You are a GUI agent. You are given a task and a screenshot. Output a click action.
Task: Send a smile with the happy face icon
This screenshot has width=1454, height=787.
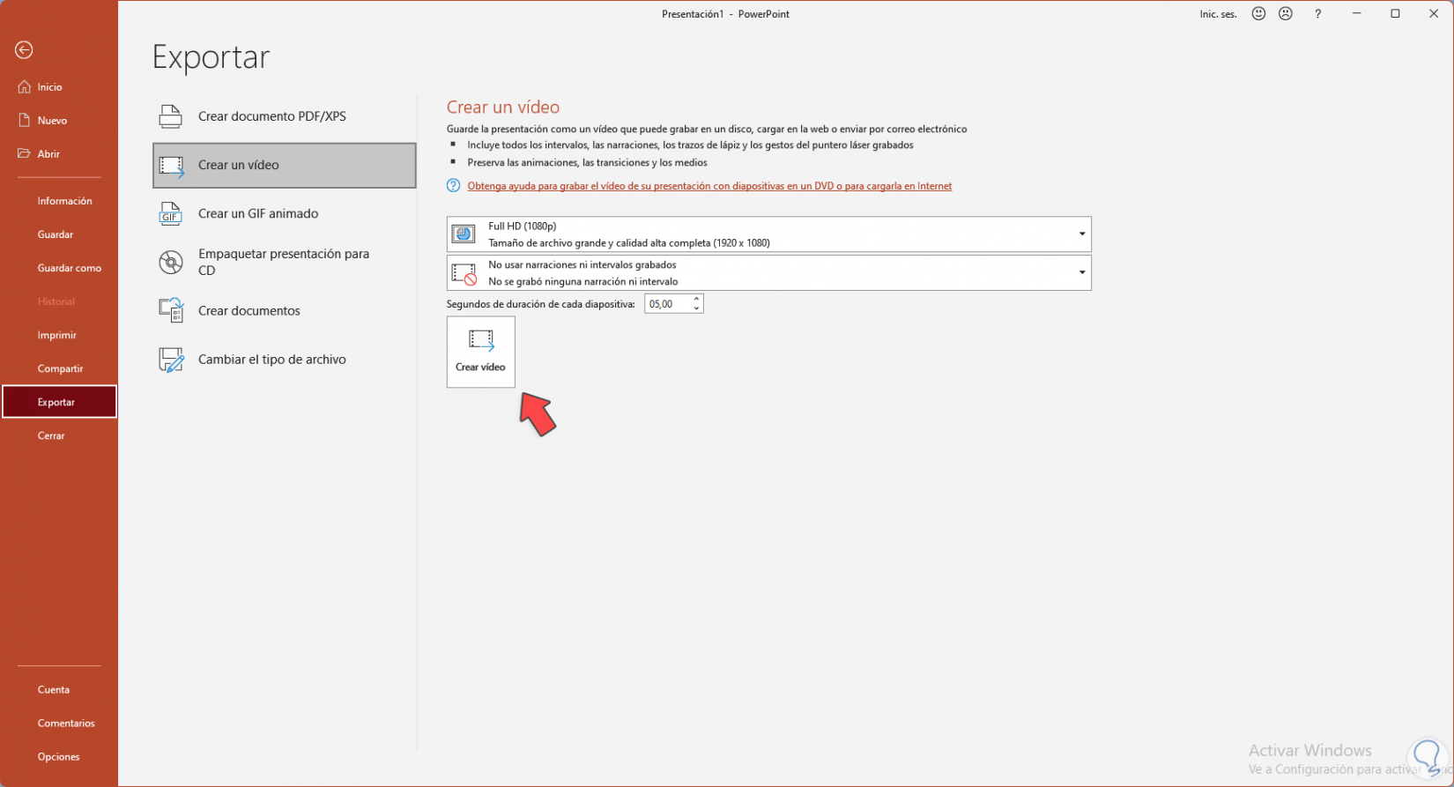pos(1258,14)
